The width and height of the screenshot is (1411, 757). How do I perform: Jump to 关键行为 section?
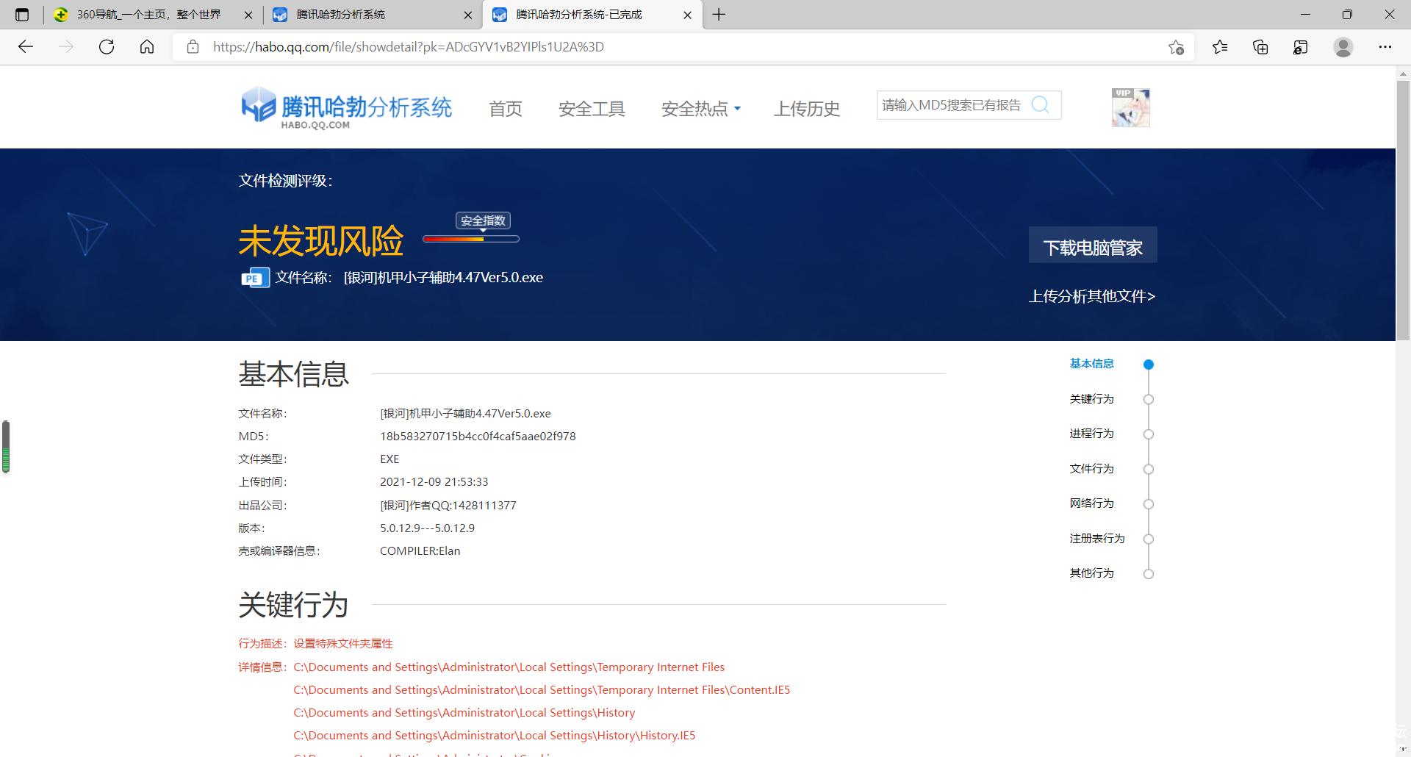click(1091, 399)
